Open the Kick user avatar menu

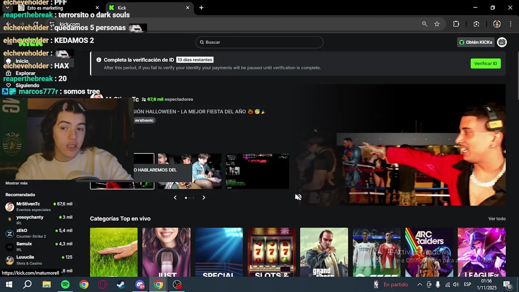pos(502,42)
